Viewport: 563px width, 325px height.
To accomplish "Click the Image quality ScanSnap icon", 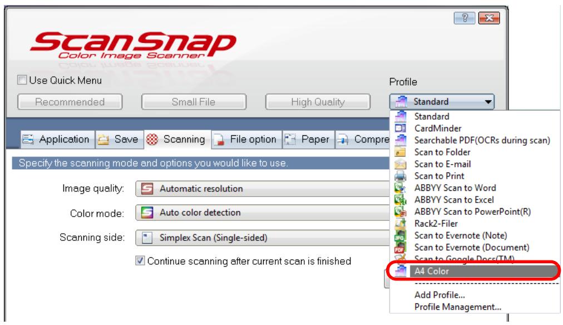I will [x=147, y=189].
